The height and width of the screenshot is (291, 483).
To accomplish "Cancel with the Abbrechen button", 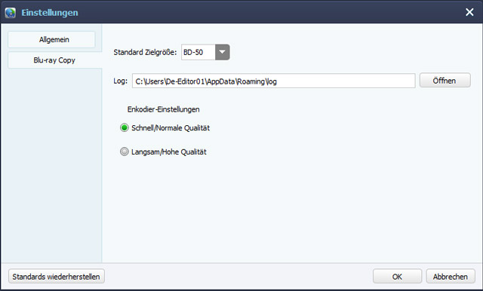I will tap(451, 277).
